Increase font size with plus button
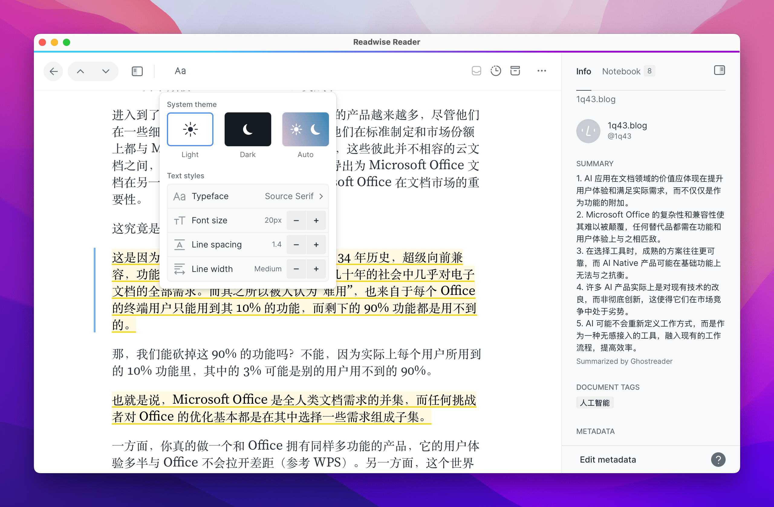 (x=316, y=221)
